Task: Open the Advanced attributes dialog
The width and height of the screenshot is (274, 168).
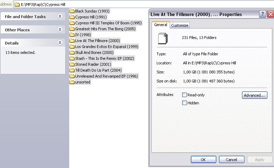Action: click(x=255, y=95)
